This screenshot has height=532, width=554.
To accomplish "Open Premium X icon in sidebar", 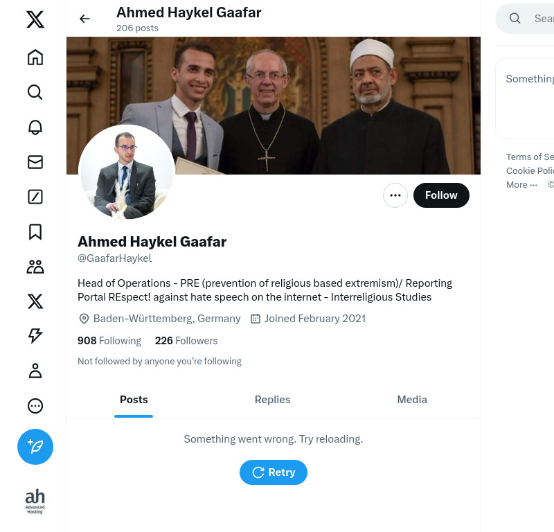I will [x=35, y=301].
